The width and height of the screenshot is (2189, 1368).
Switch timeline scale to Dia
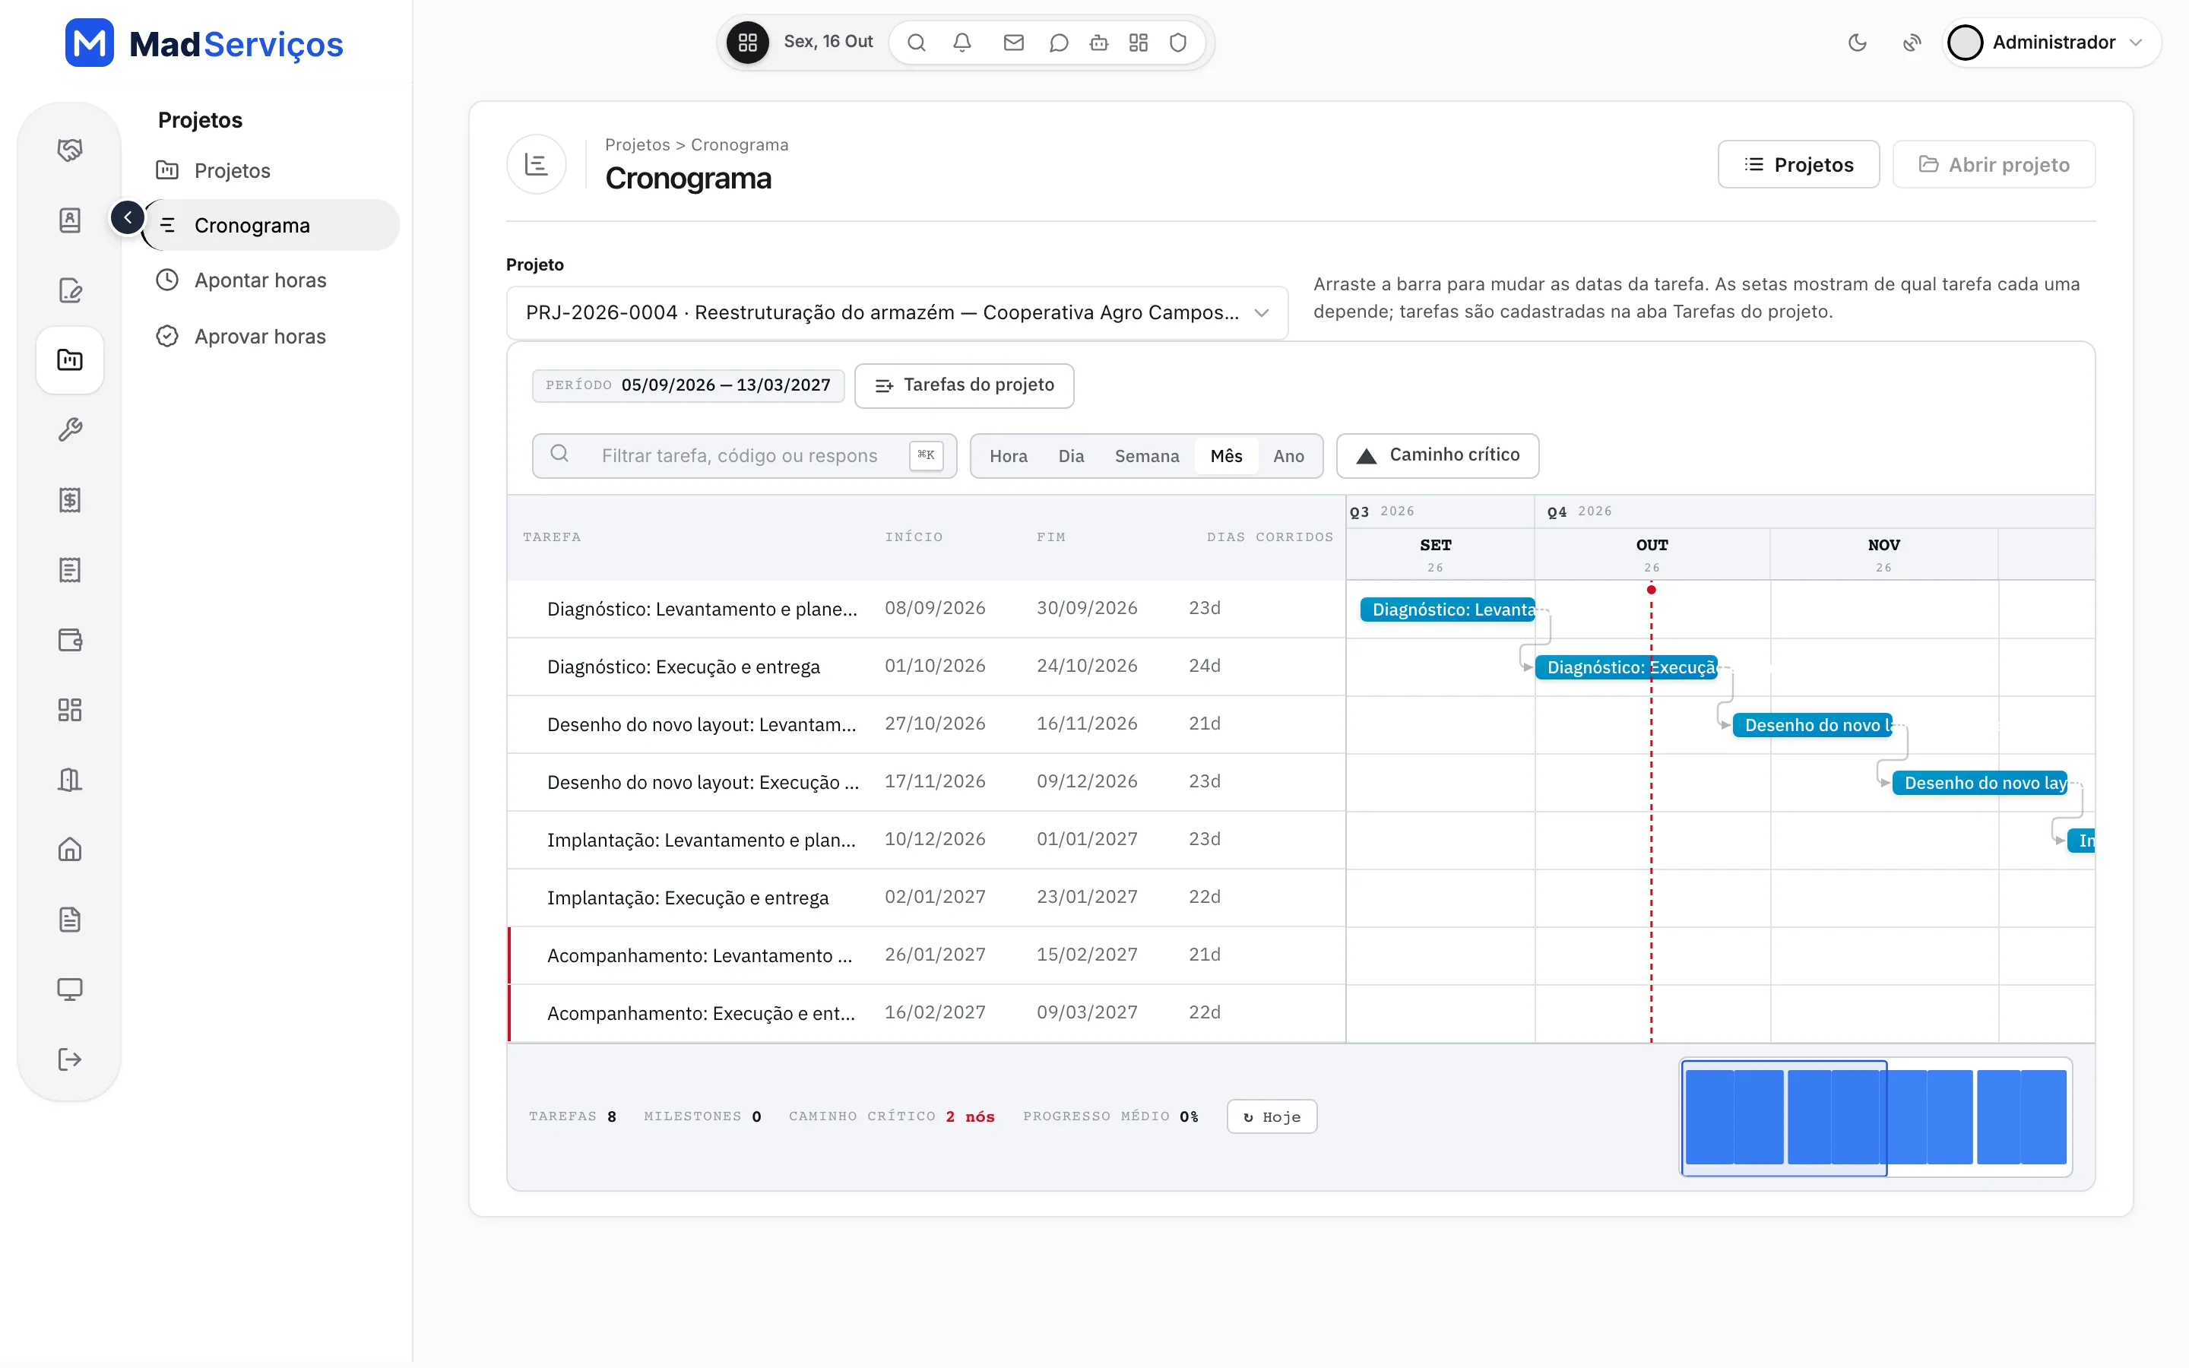point(1071,456)
